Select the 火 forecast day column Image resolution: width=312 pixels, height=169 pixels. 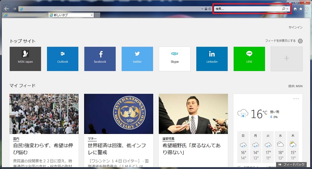[268, 148]
